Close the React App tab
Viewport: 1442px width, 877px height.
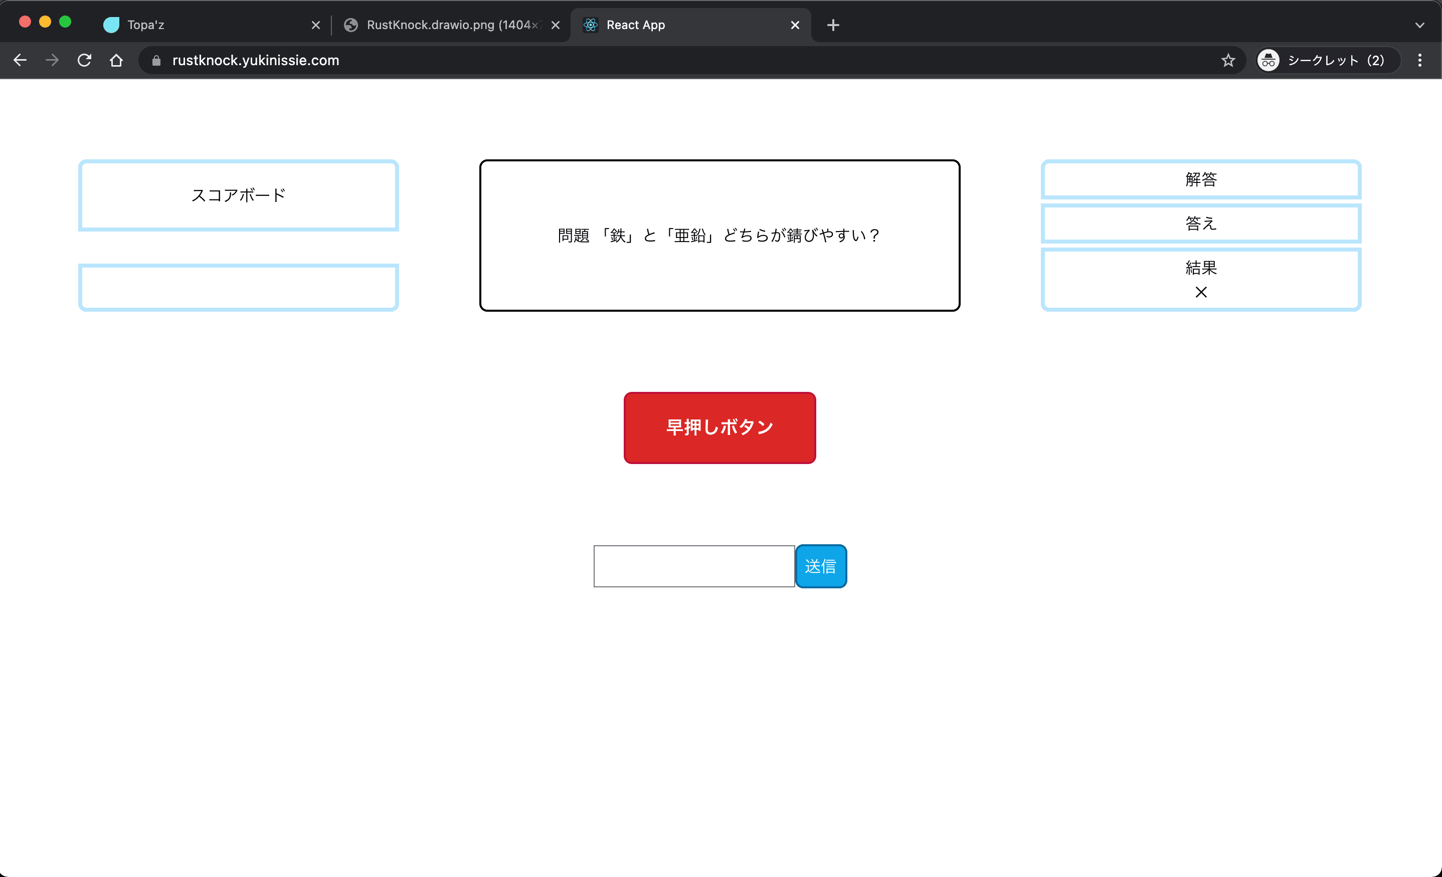(x=795, y=25)
